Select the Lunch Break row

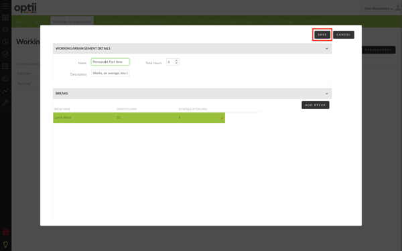(139, 118)
